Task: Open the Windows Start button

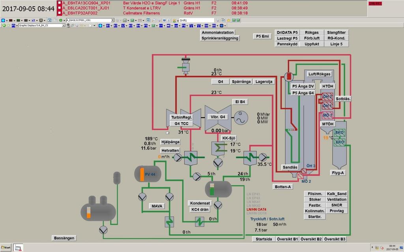Action: 6,247
